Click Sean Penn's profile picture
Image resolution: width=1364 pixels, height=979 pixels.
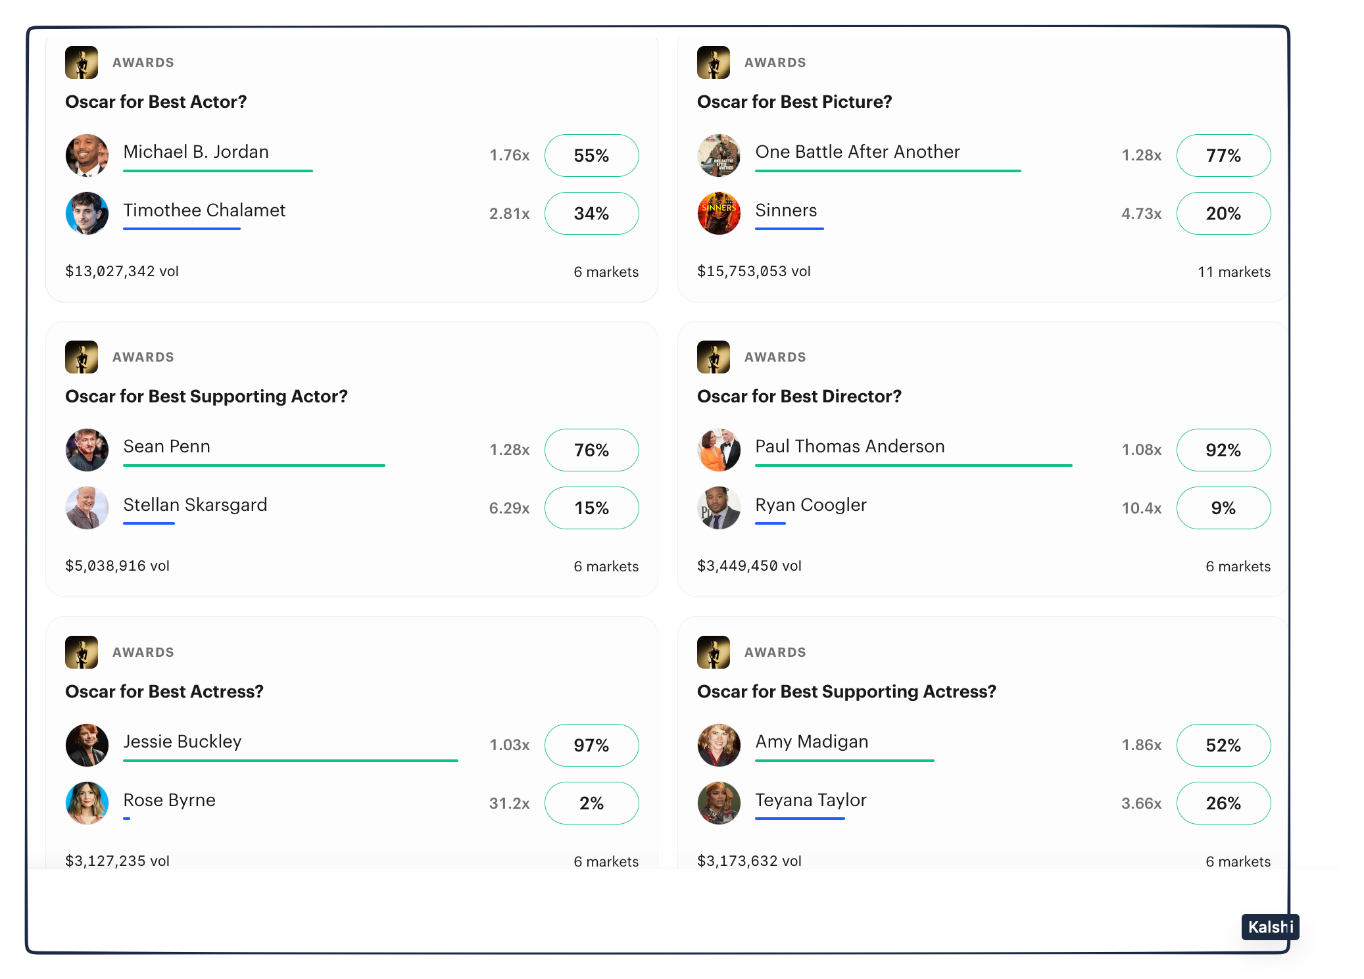pos(87,450)
